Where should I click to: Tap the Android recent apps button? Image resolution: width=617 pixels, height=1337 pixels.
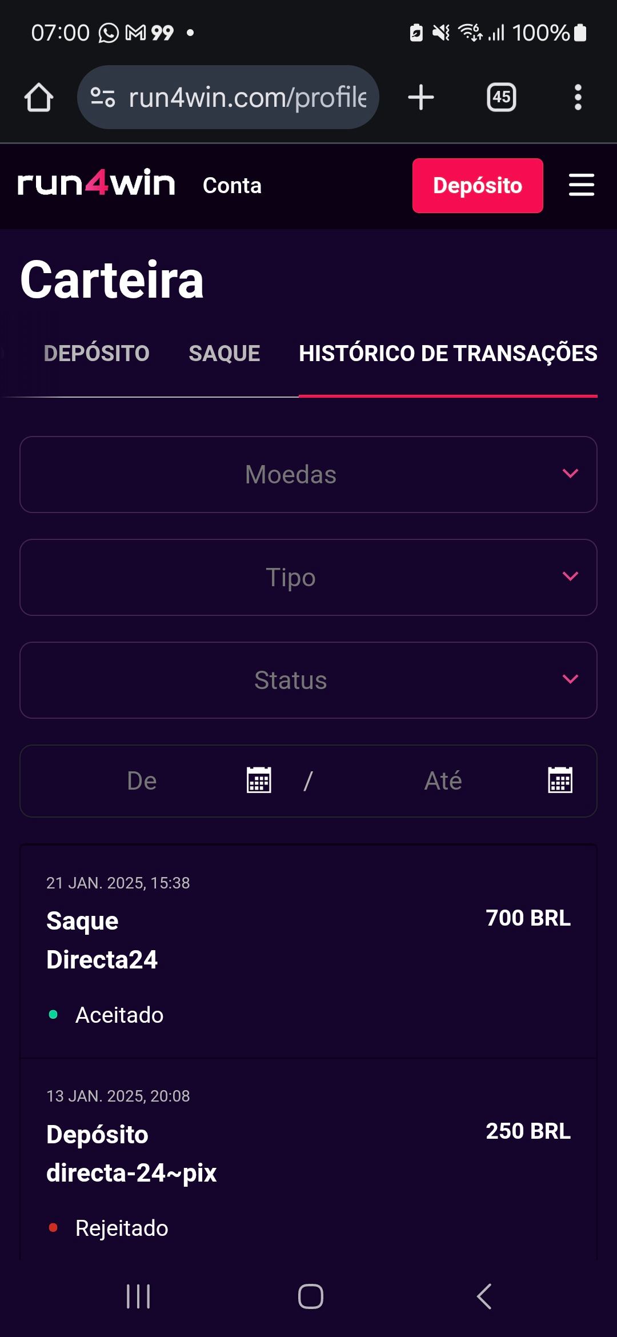[x=138, y=1296]
